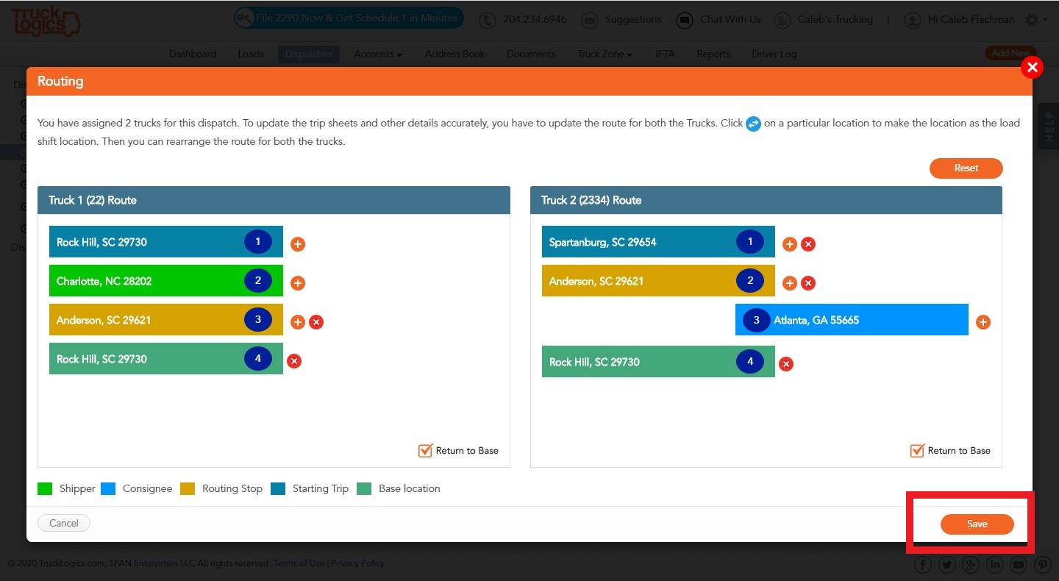Select the Atlanta, GA 55665 consignee stop

(852, 319)
